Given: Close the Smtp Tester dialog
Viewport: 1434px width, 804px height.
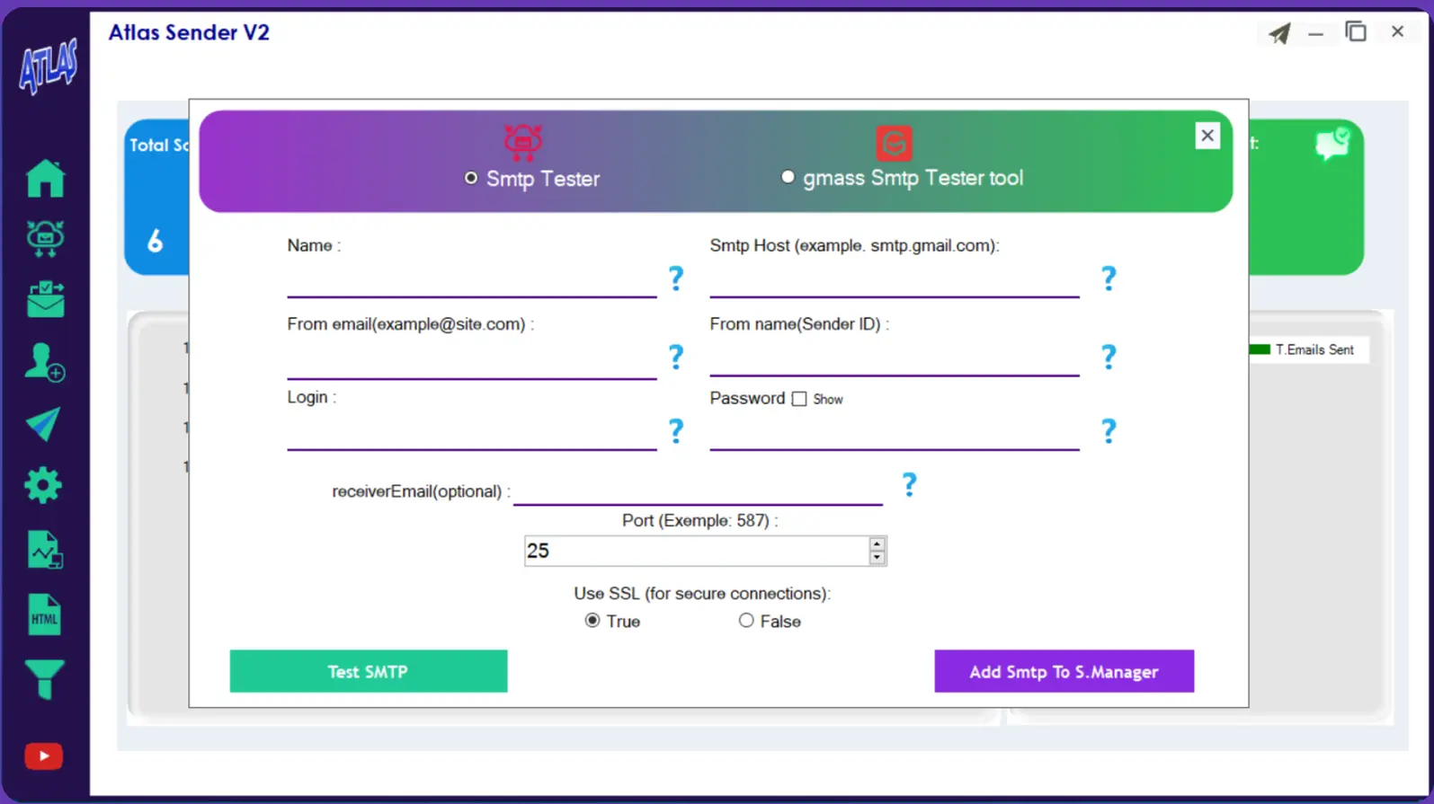Looking at the screenshot, I should click(x=1207, y=136).
